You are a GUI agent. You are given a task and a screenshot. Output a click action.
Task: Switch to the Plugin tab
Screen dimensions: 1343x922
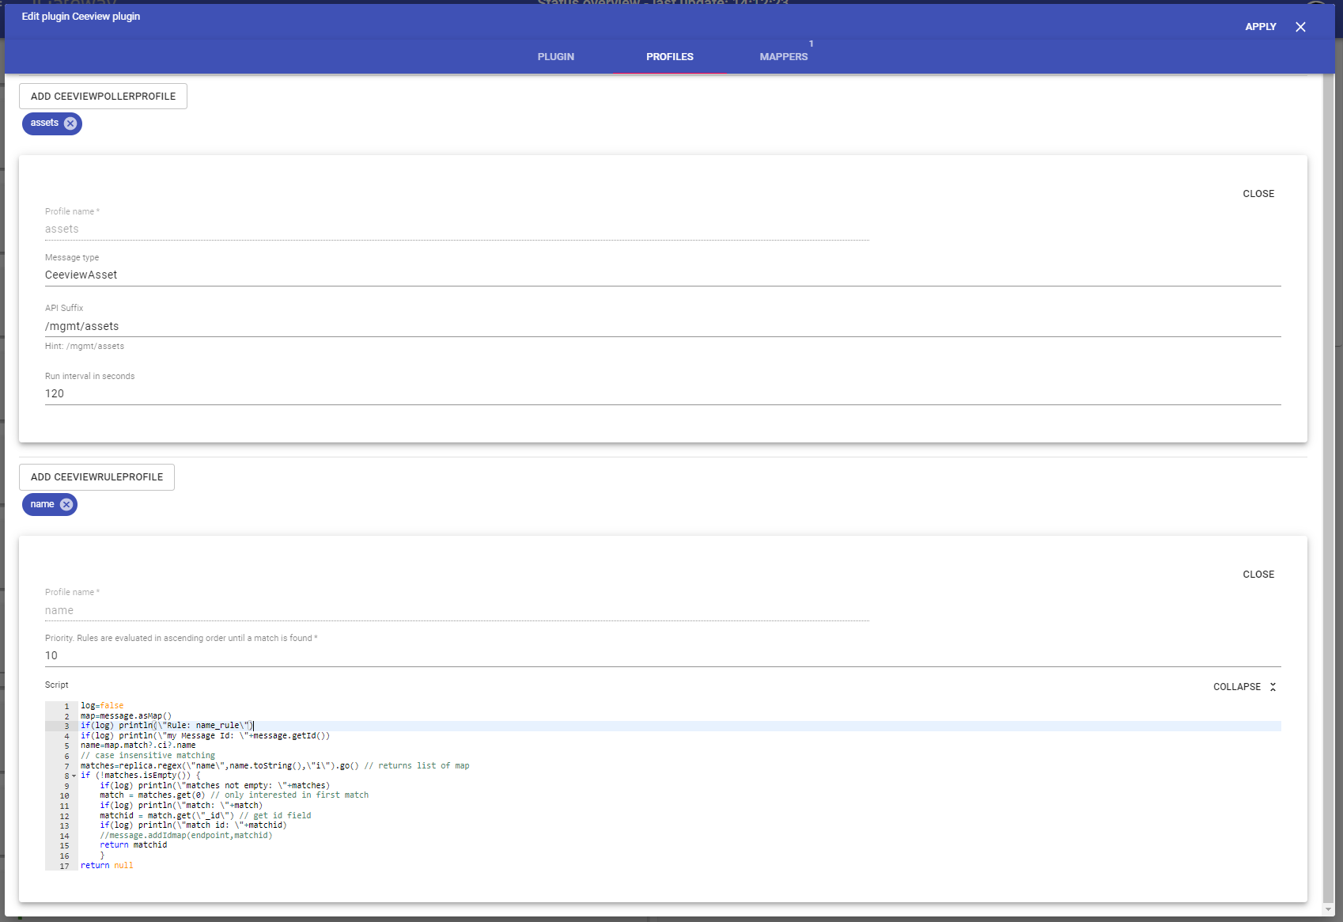tap(555, 57)
